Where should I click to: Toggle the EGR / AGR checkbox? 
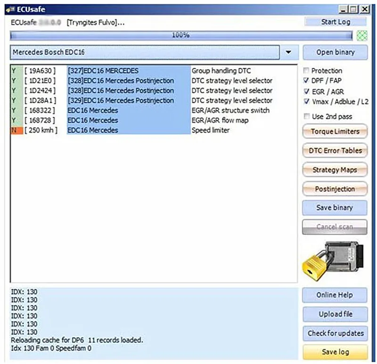pos(306,91)
